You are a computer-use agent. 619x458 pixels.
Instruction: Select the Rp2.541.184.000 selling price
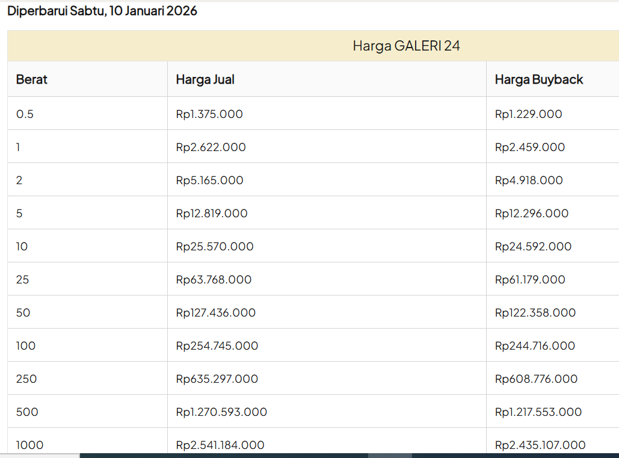220,445
